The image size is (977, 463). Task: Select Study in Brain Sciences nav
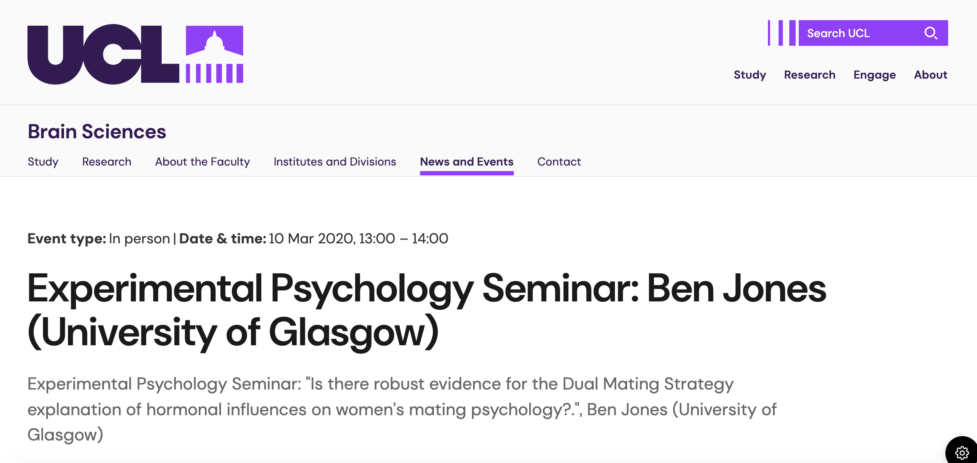(43, 162)
